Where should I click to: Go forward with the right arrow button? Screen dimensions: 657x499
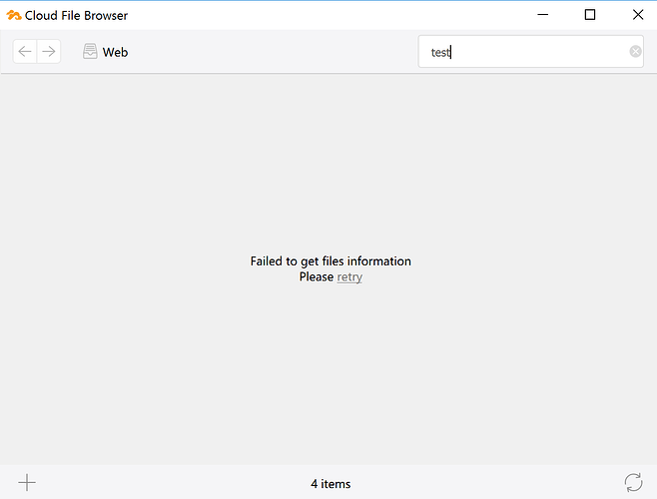pyautogui.click(x=48, y=52)
